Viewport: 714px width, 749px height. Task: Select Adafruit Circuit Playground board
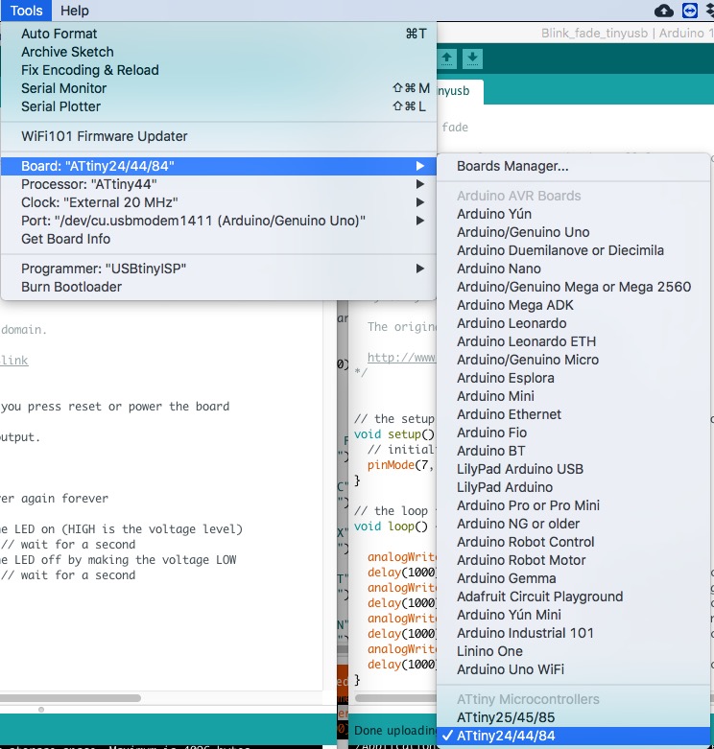tap(574, 597)
